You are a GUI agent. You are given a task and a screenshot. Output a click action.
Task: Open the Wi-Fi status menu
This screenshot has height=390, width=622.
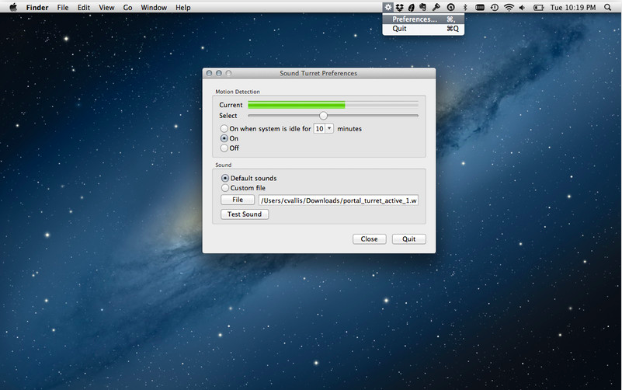tap(509, 7)
